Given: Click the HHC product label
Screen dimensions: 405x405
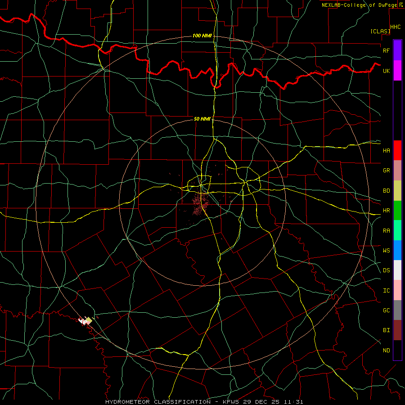Looking at the screenshot, I should tap(396, 27).
